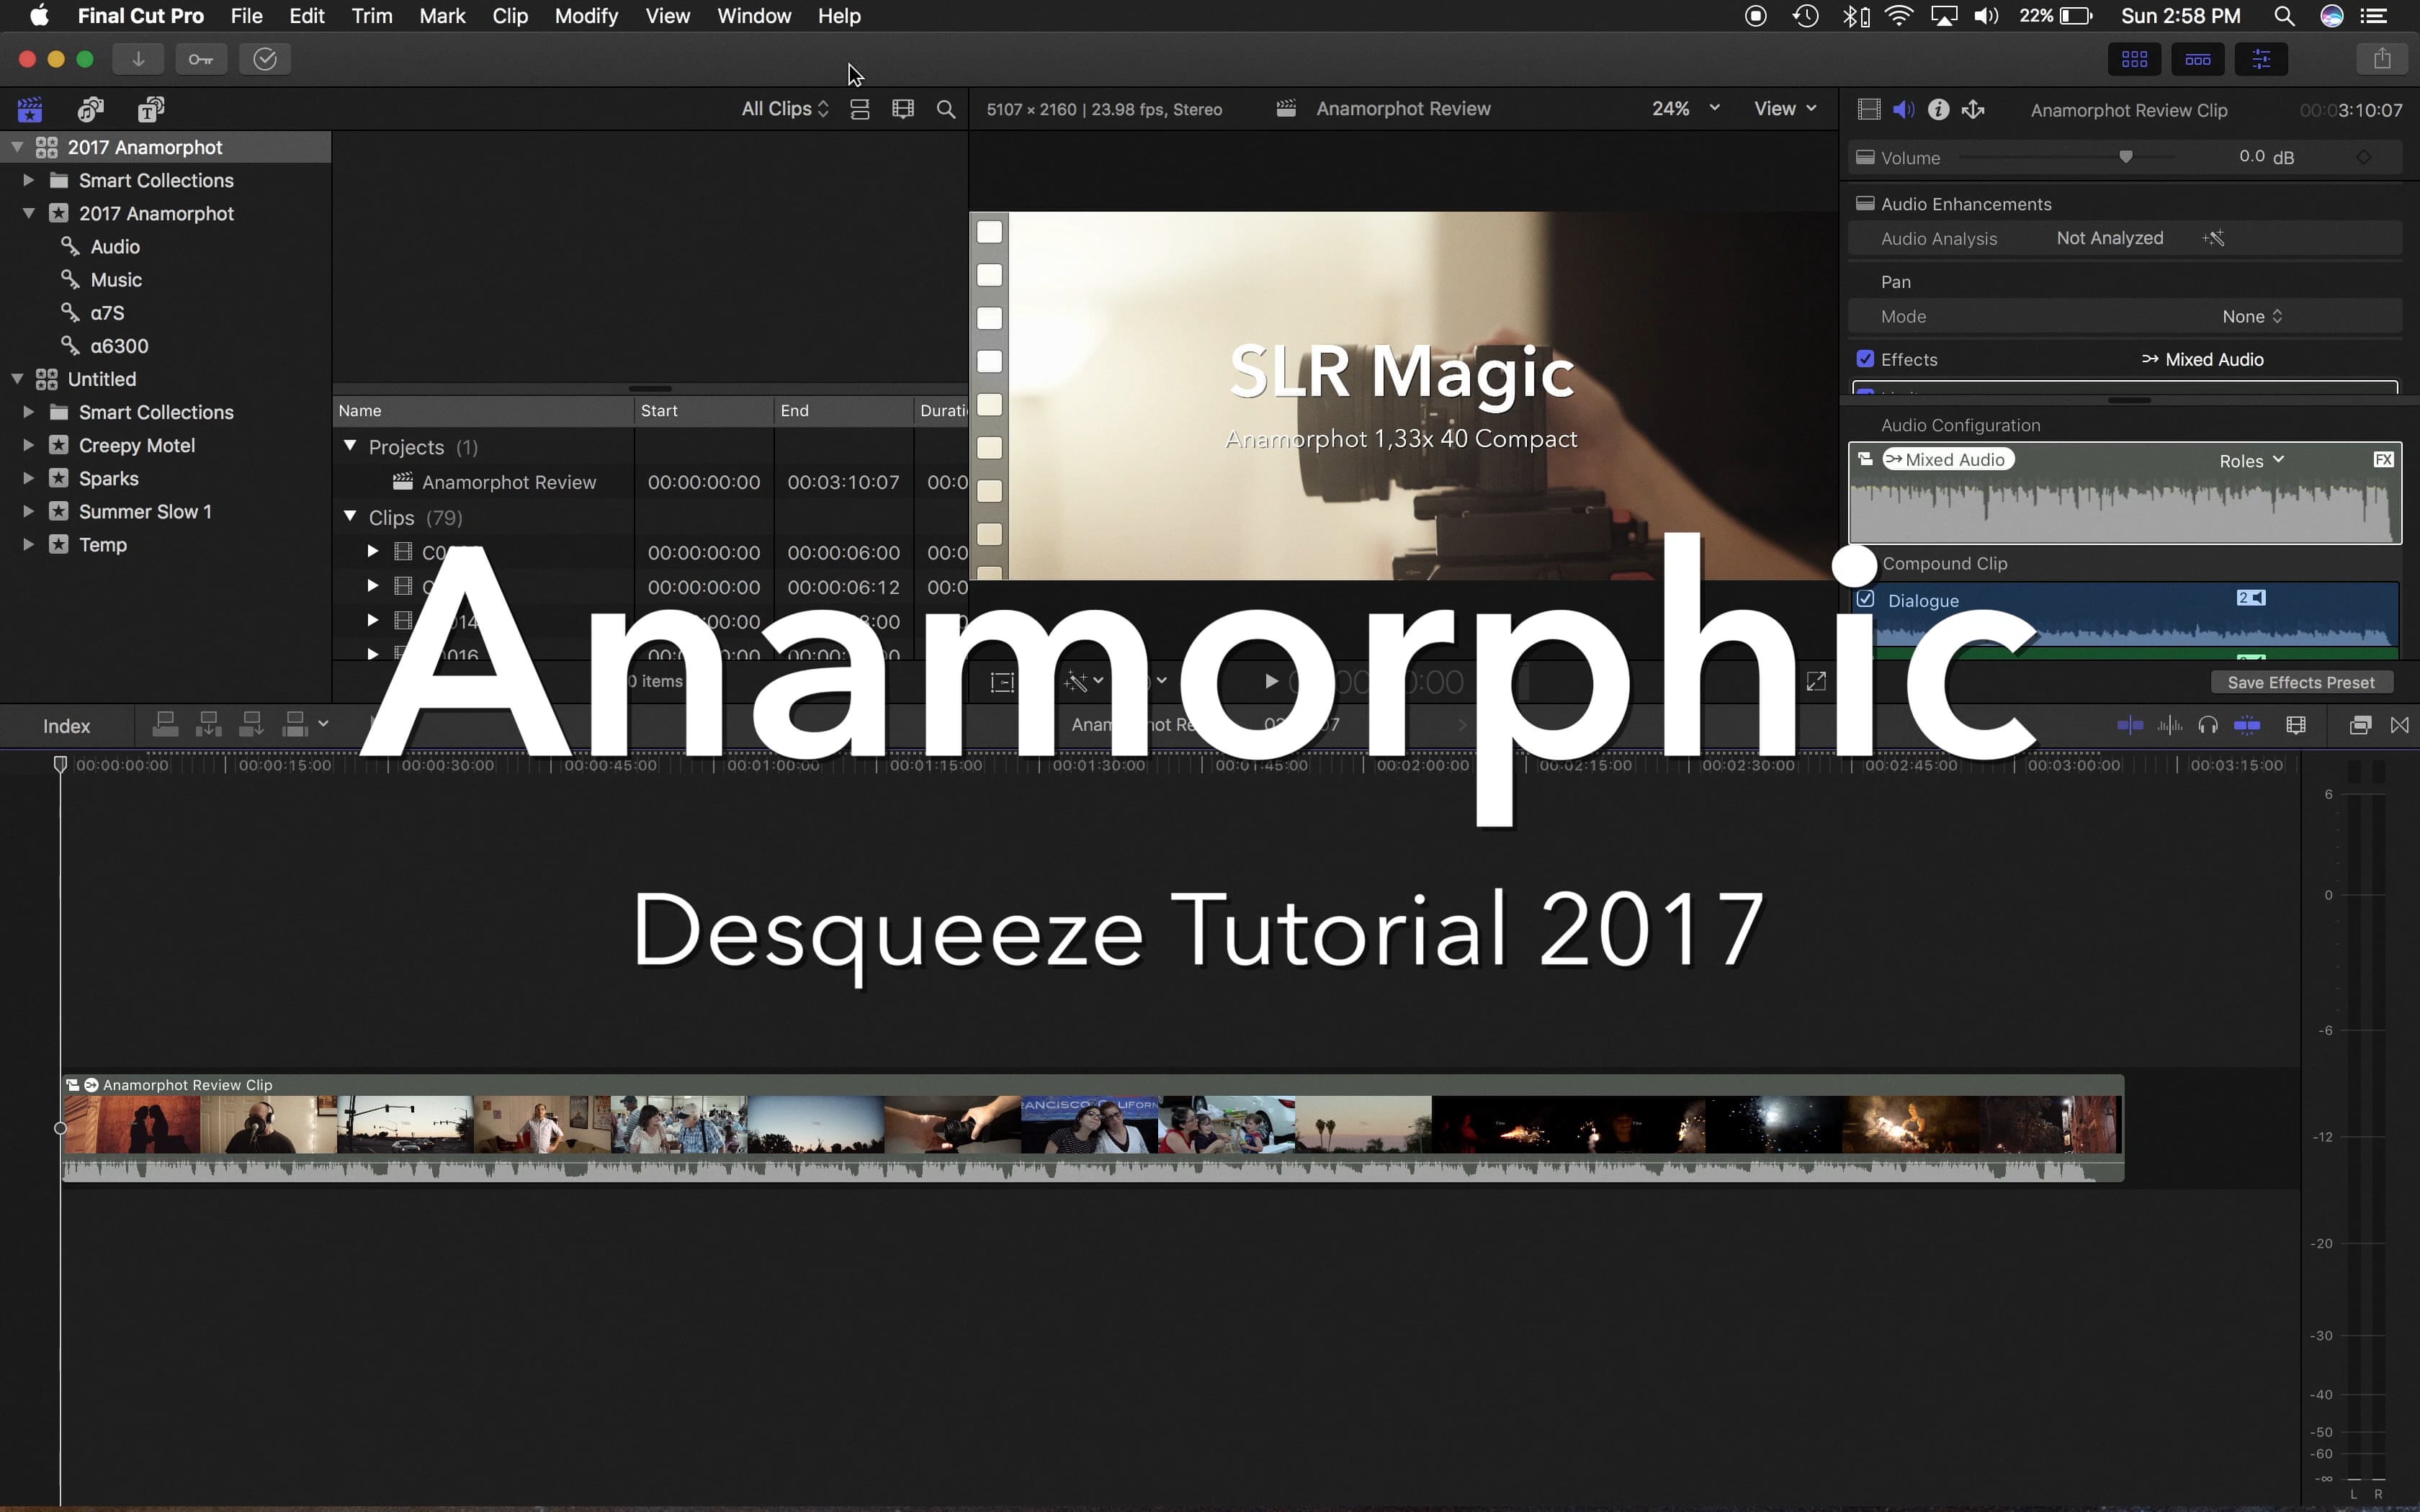Open the All Clips filter dropdown
Image resolution: width=2420 pixels, height=1512 pixels.
point(784,108)
